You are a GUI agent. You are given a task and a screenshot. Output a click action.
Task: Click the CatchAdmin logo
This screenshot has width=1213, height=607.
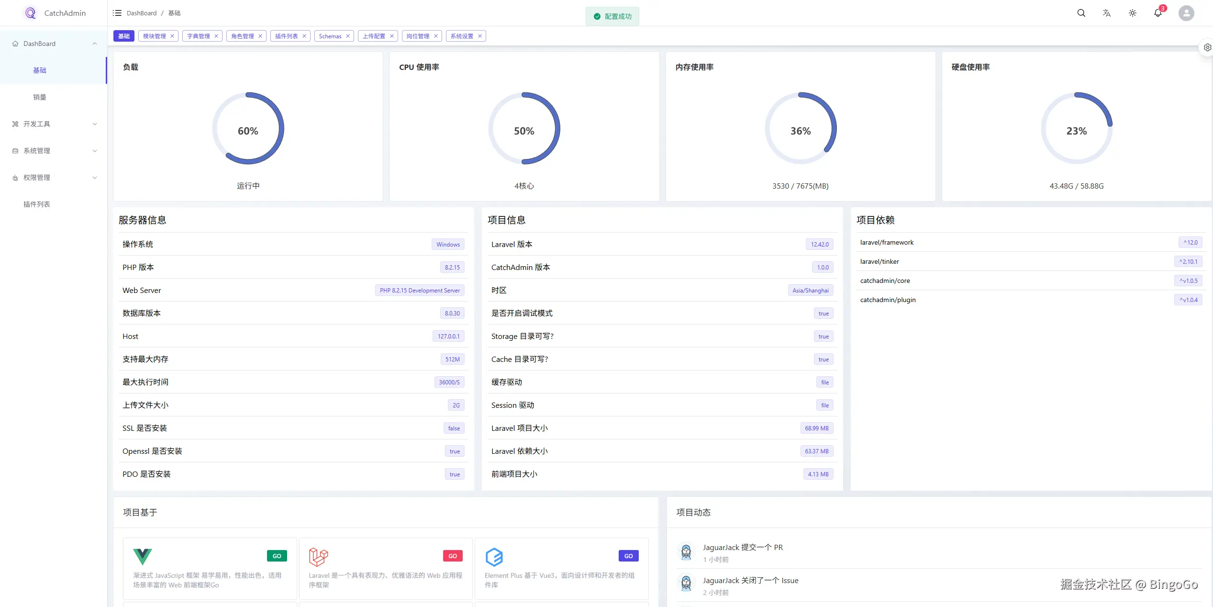coord(30,13)
